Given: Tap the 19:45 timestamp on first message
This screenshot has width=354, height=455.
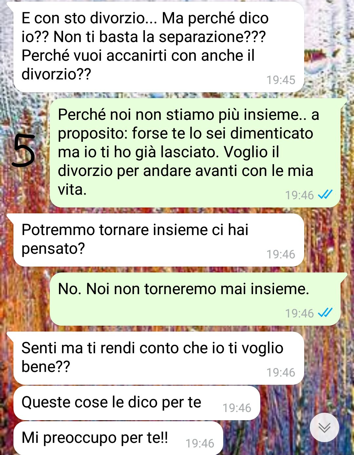Looking at the screenshot, I should [x=281, y=80].
